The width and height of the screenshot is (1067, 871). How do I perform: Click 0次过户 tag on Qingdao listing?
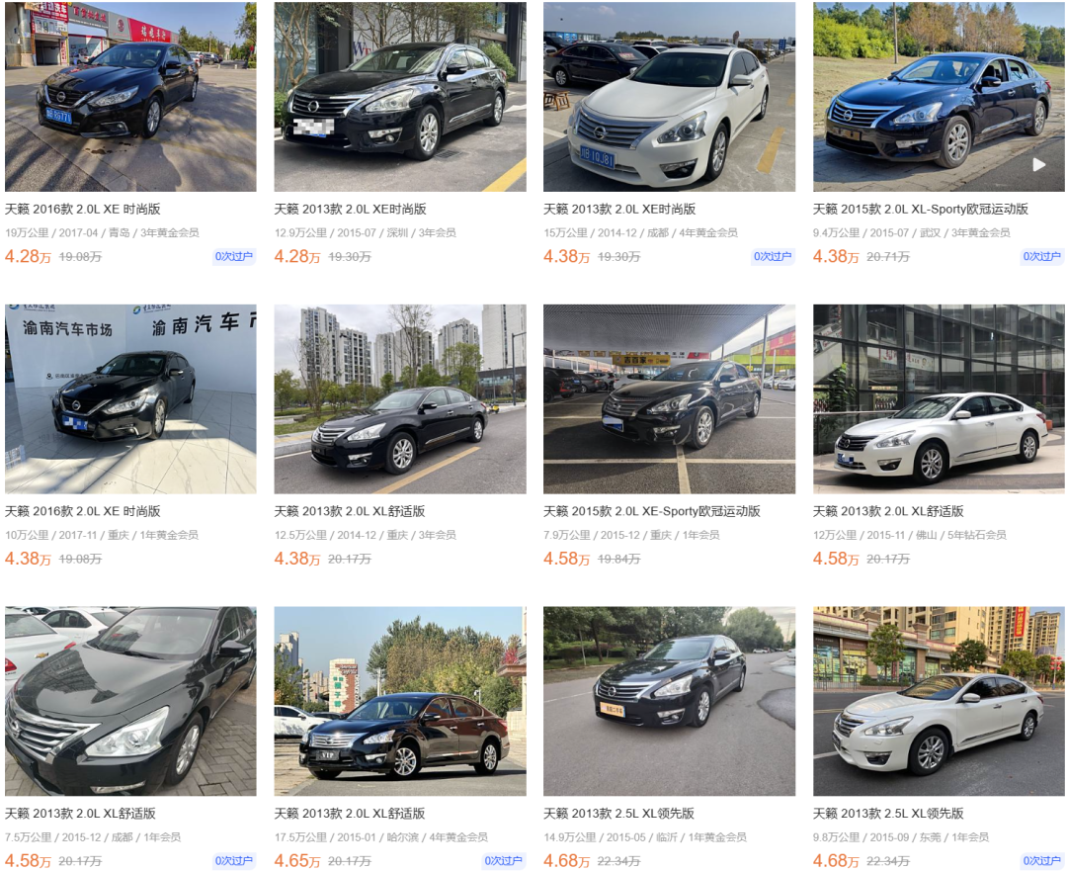[x=233, y=257]
